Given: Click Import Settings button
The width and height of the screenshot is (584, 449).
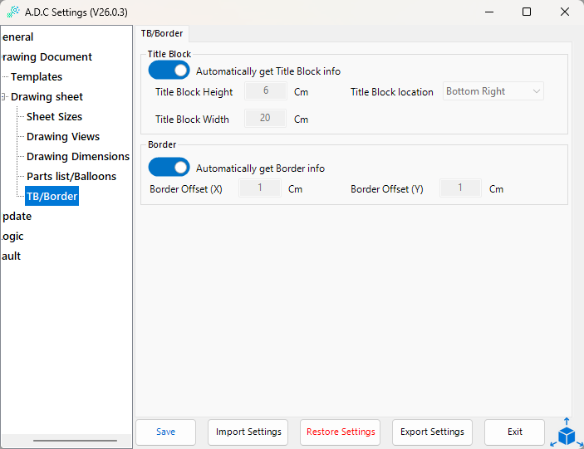Looking at the screenshot, I should tap(248, 432).
